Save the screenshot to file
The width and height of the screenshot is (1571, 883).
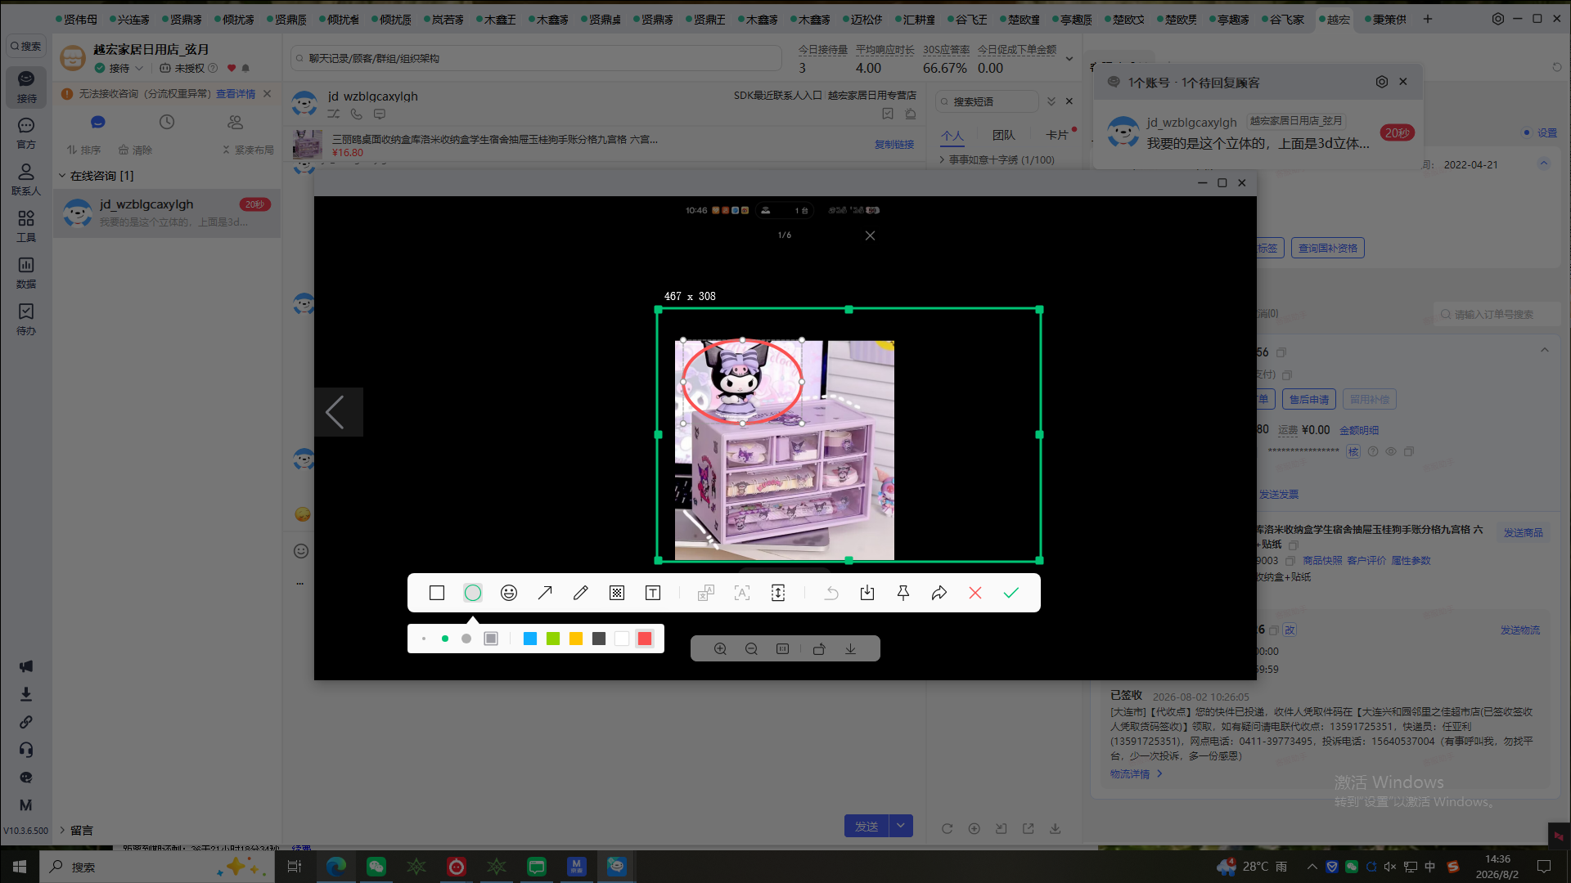click(x=867, y=593)
